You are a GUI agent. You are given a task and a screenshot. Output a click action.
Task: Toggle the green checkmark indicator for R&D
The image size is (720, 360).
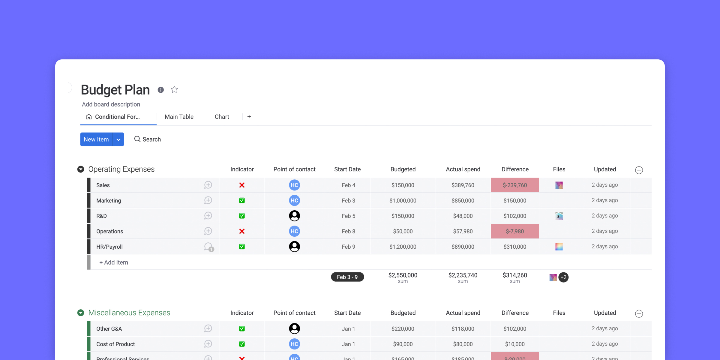(241, 215)
